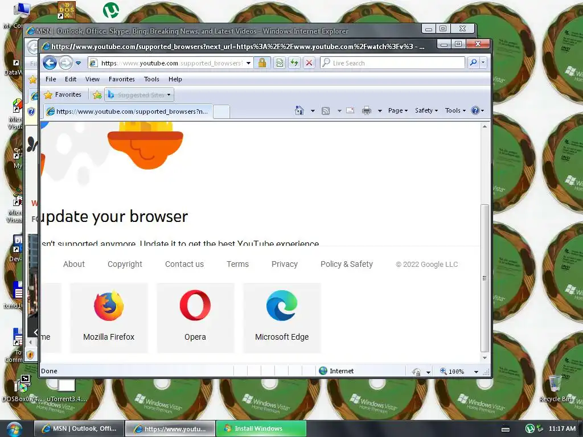Follow the Policy & Safety footer link
This screenshot has width=583, height=437.
347,264
